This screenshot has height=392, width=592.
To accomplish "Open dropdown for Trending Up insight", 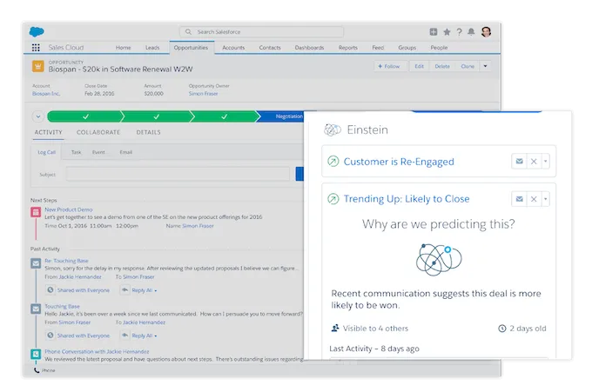I will (546, 199).
